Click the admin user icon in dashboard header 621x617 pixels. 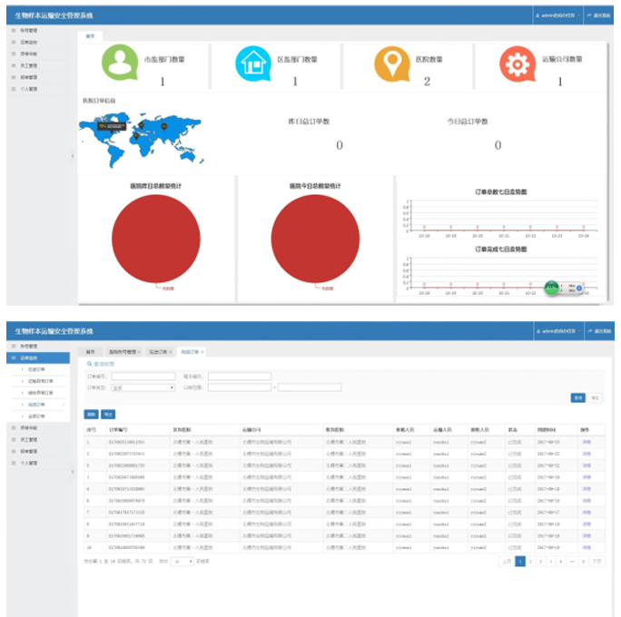coord(537,15)
